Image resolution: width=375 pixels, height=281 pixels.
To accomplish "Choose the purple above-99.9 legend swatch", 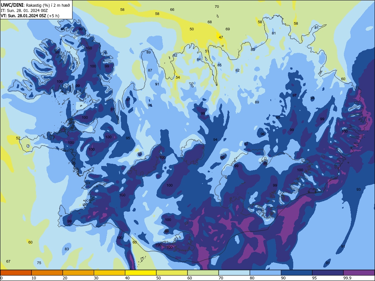I will click(359, 273).
